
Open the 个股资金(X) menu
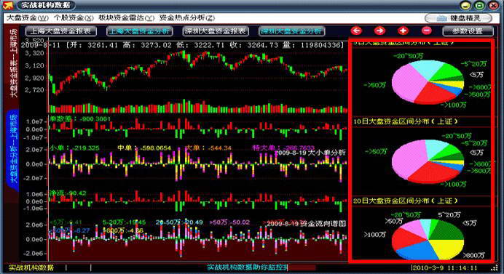[x=74, y=18]
